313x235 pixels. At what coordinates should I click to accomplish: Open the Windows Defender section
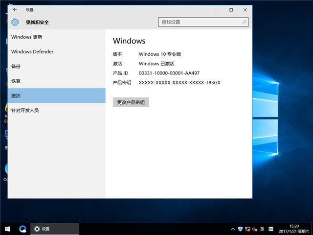click(x=57, y=51)
